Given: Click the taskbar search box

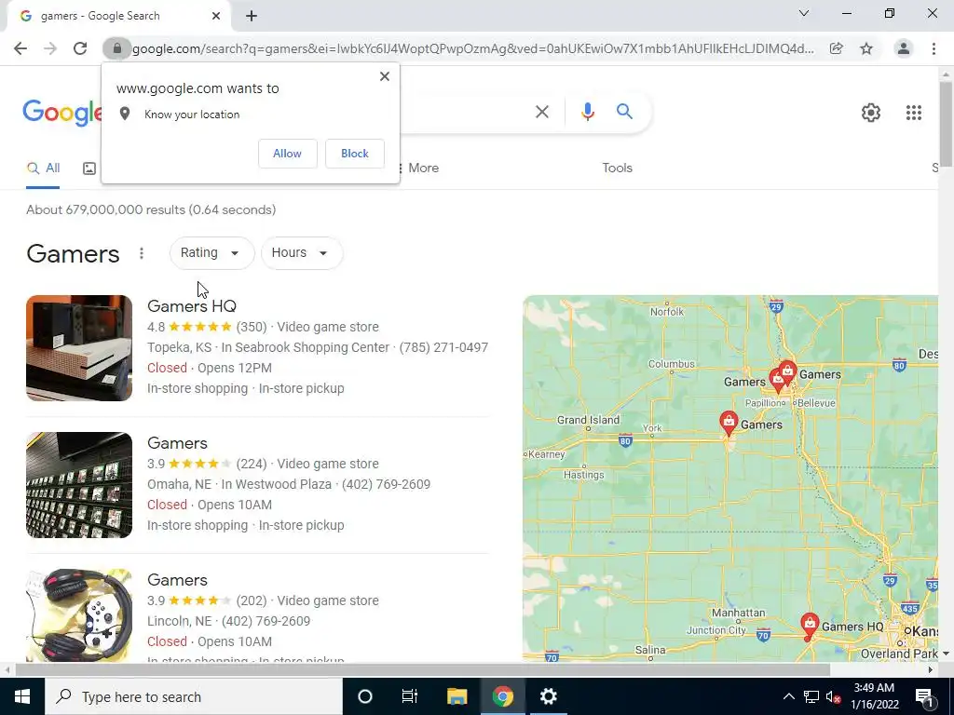Looking at the screenshot, I should pos(194,696).
